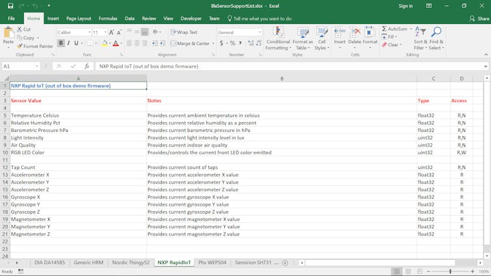Image resolution: width=491 pixels, height=276 pixels.
Task: Toggle Italic formatting
Action: point(68,43)
